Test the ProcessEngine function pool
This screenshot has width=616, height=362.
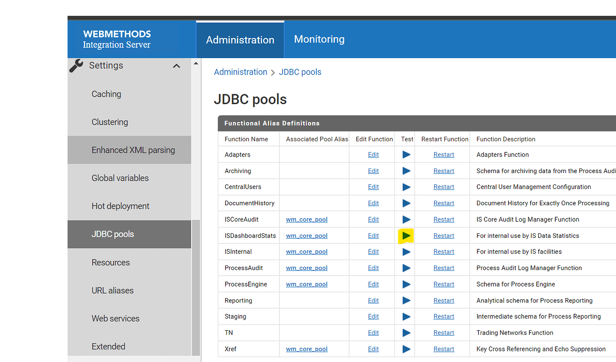click(x=406, y=284)
